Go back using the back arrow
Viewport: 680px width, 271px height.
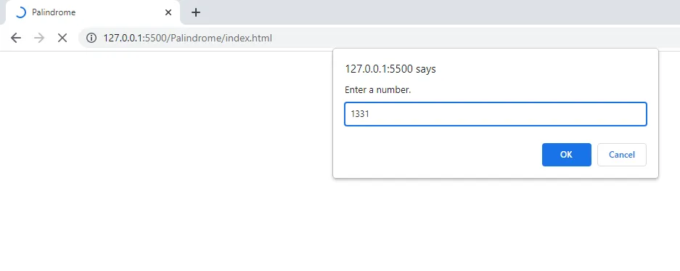(x=16, y=39)
